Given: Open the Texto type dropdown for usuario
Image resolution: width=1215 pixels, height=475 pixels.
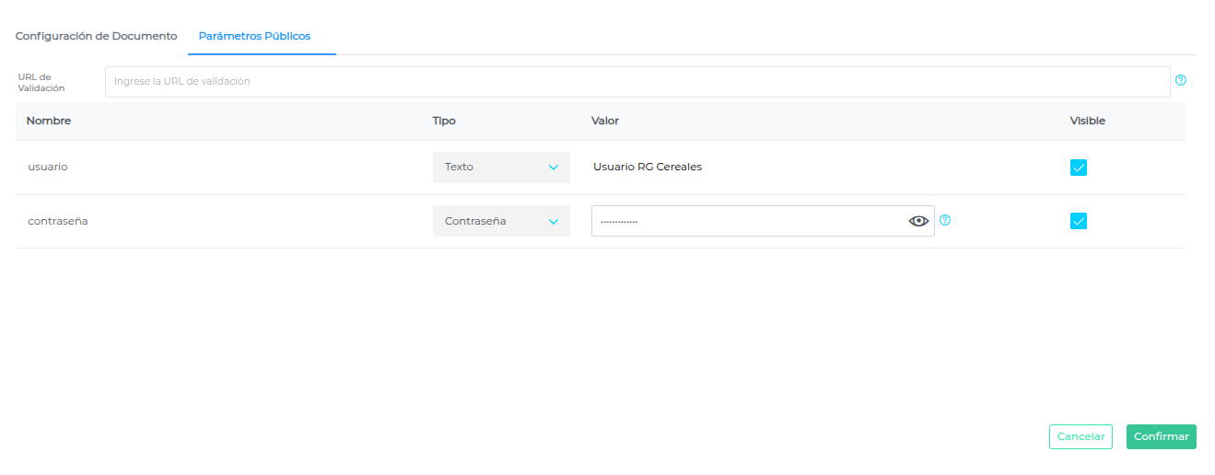Looking at the screenshot, I should coord(501,168).
